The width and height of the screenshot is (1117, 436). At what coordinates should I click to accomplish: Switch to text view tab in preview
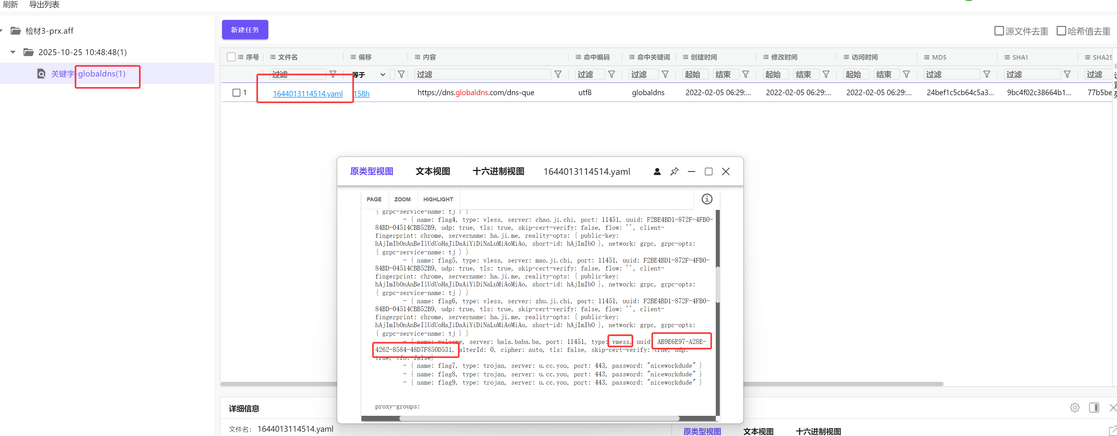[432, 171]
